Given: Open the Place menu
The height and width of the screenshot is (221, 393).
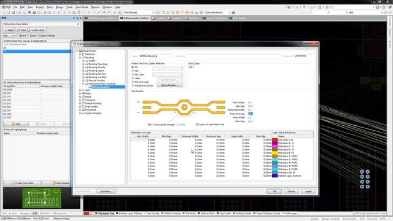Looking at the screenshot, I should click(50, 7).
